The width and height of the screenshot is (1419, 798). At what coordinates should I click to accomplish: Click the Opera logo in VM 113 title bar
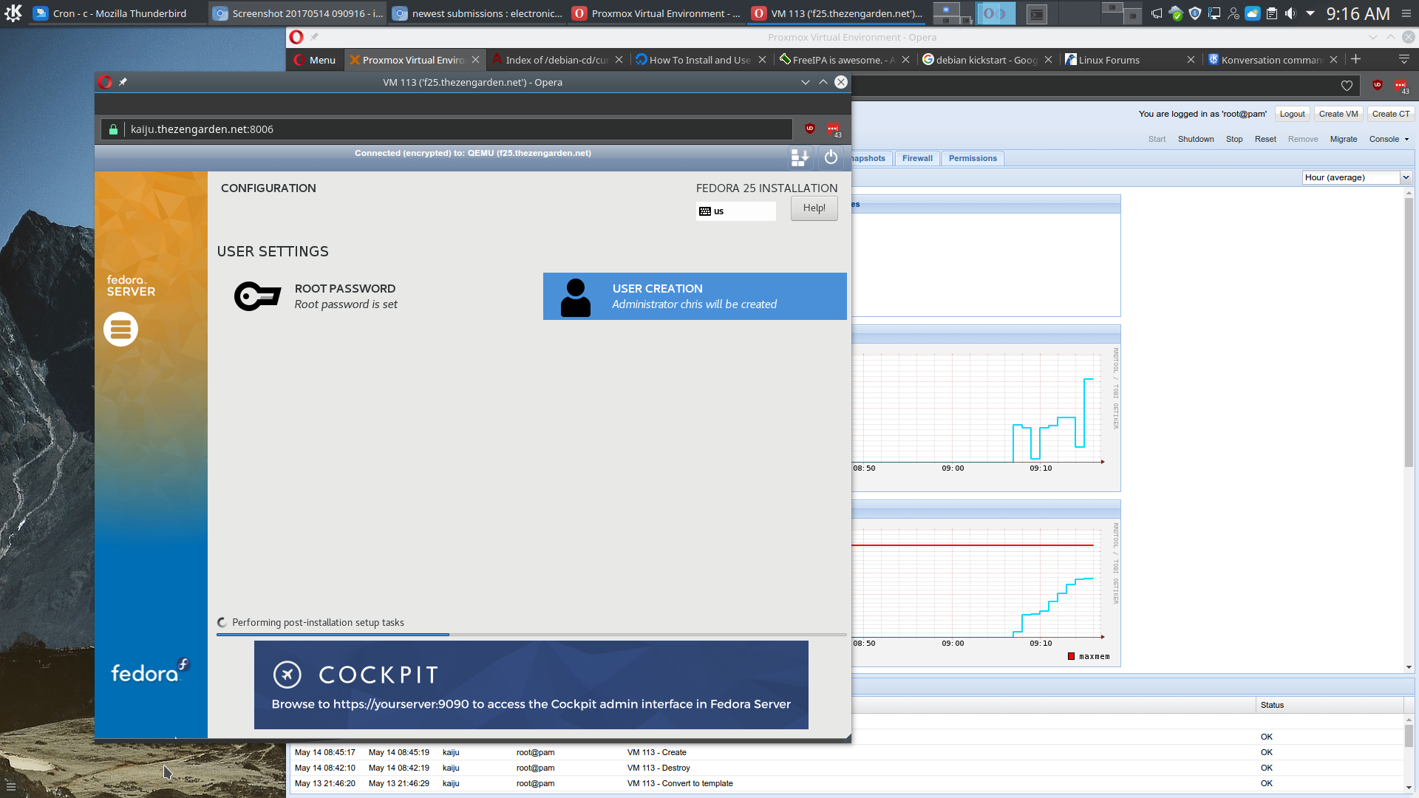point(106,82)
